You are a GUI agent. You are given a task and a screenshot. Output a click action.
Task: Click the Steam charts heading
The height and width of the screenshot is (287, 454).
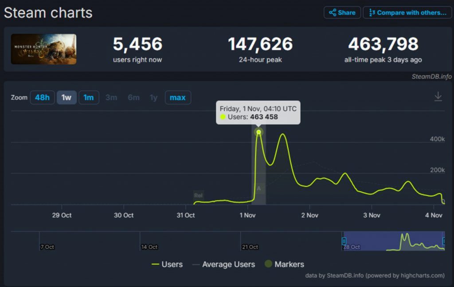(x=48, y=13)
